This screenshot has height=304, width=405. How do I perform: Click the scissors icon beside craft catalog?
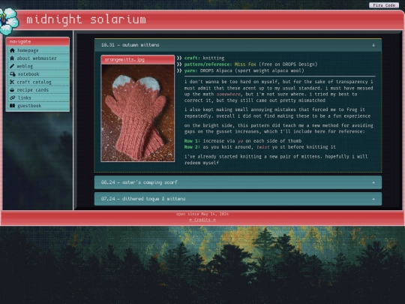[12, 82]
